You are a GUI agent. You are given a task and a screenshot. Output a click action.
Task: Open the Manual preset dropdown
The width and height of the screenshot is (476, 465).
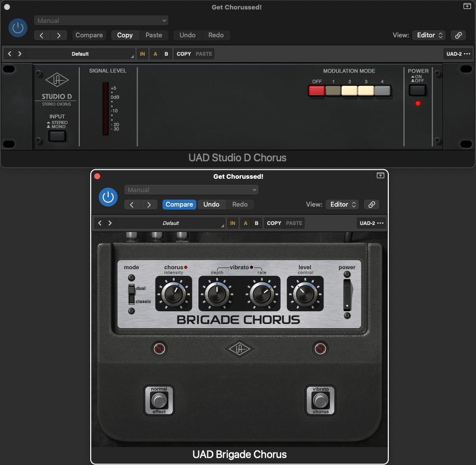click(101, 20)
